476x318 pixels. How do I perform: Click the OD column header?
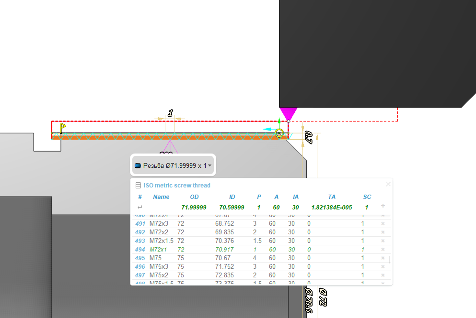click(194, 197)
